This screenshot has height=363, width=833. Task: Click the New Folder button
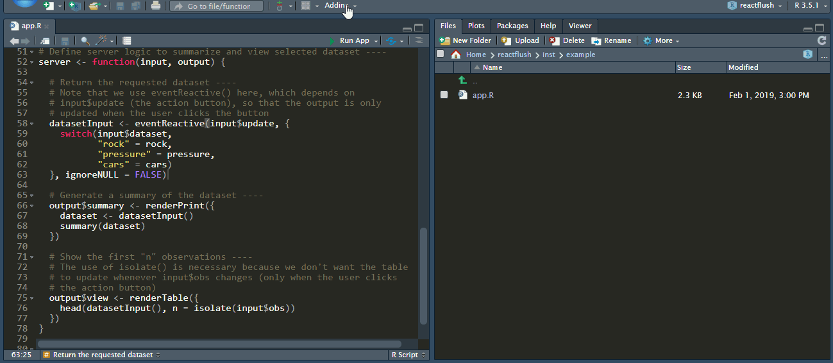tap(466, 40)
